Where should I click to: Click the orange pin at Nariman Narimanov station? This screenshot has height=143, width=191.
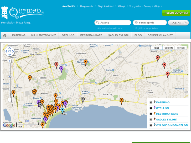pyautogui.click(x=86, y=62)
